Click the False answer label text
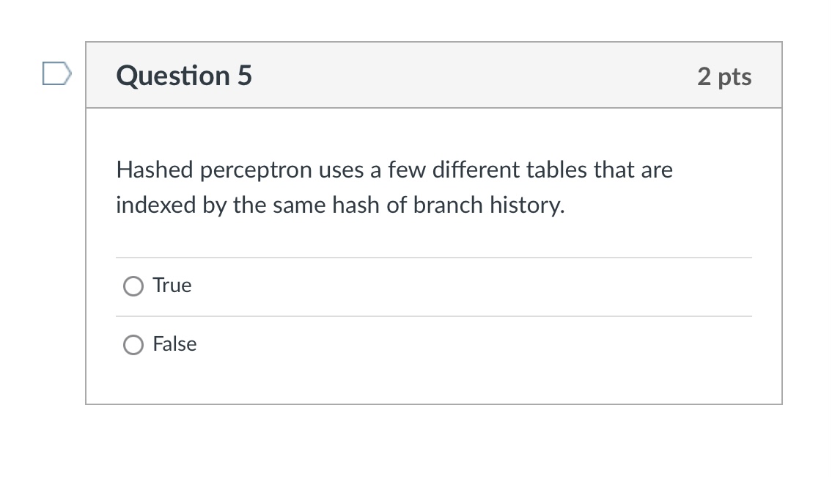The image size is (832, 477). click(x=175, y=344)
